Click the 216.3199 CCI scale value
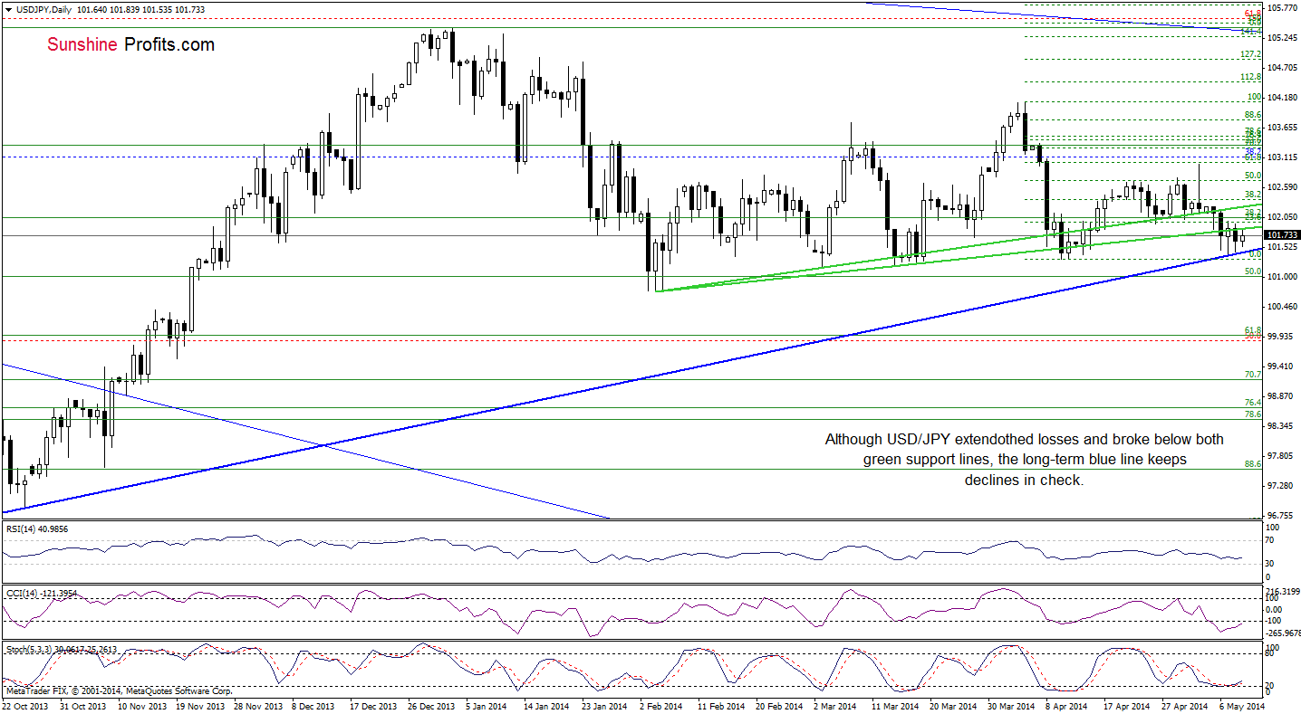Screen dimensions: 1301x714 [1283, 591]
